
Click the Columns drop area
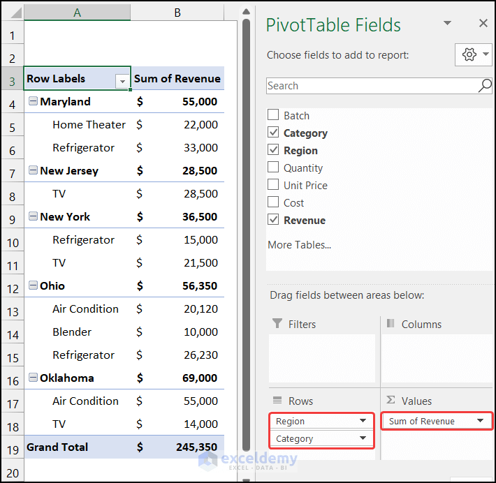click(437, 358)
